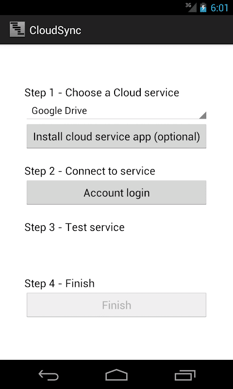Select the Google Drive text in spinner
The height and width of the screenshot is (389, 233).
click(x=59, y=111)
